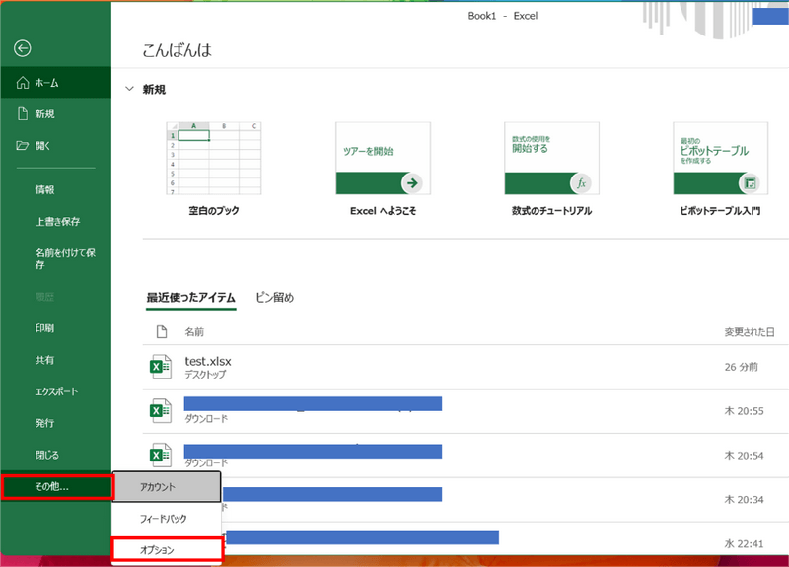The image size is (789, 567).
Task: Select エクスポート in the sidebar
Action: (x=56, y=391)
